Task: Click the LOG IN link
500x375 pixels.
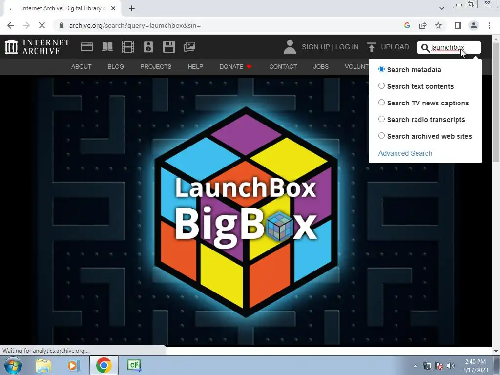Action: 347,47
